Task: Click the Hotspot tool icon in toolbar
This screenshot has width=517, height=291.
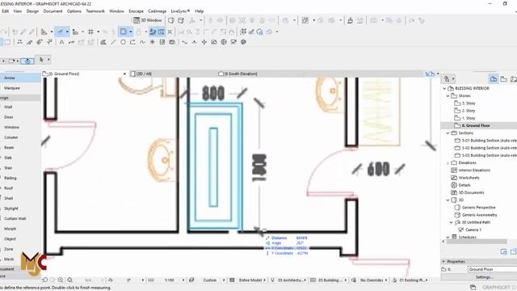Action: (x=153, y=42)
